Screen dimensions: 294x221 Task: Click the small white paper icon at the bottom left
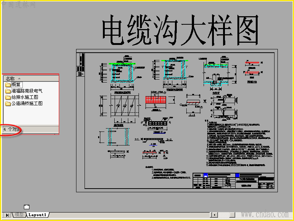(26, 207)
